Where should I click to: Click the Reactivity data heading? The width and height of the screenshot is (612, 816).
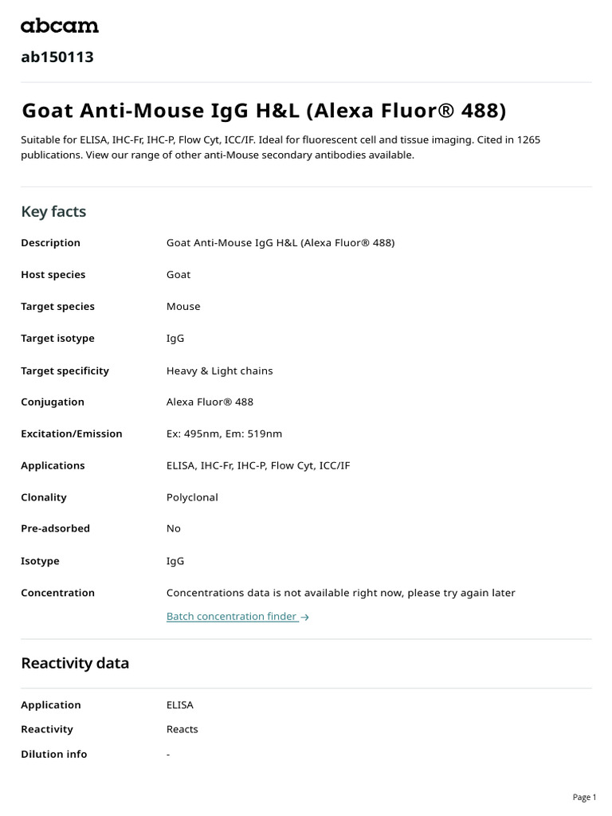point(75,663)
